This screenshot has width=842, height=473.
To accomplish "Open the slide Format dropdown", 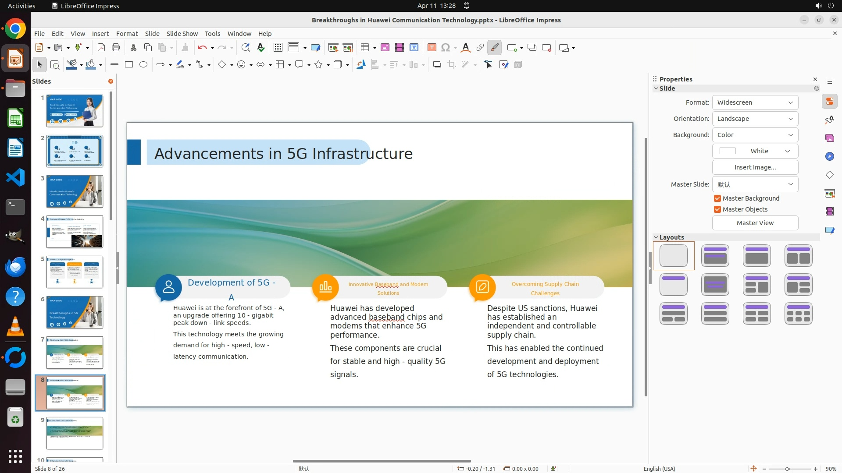I will (x=755, y=102).
